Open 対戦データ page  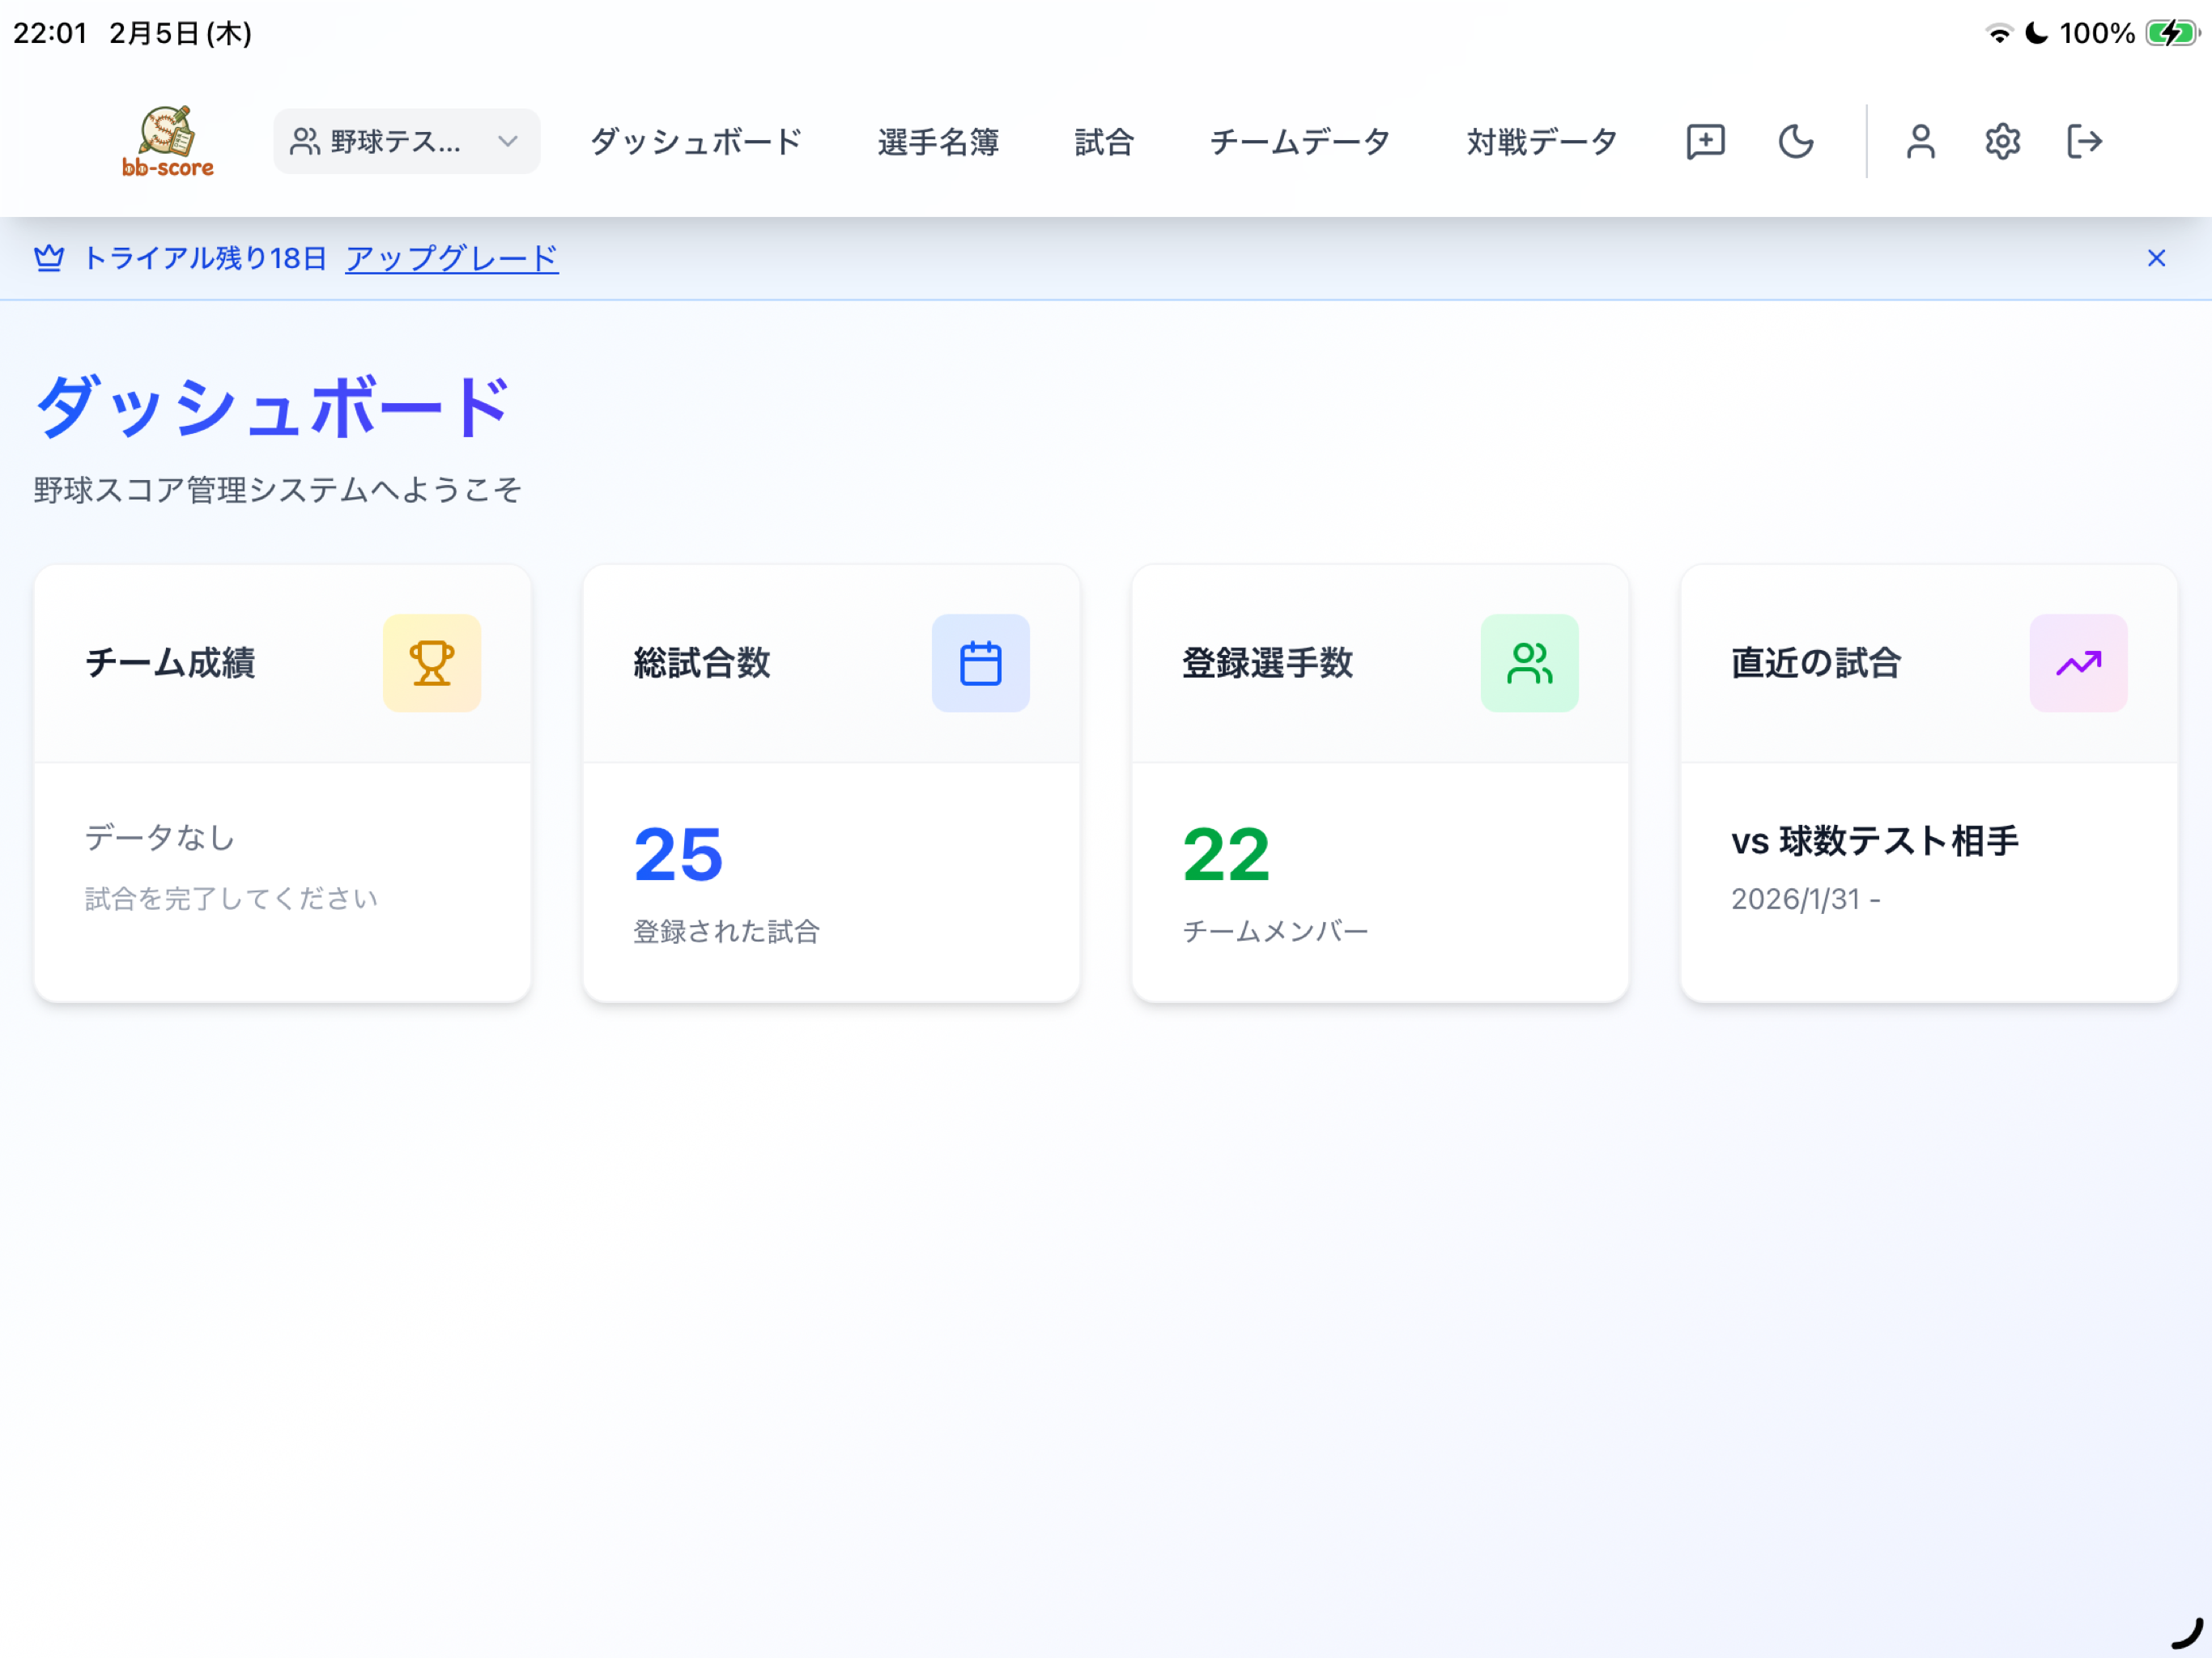click(x=1542, y=141)
